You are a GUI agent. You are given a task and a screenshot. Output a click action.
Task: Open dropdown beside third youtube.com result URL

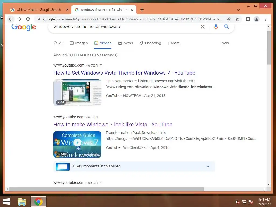pos(101,182)
